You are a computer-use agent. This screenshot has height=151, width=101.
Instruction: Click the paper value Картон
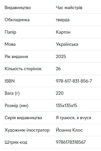(x=63, y=32)
